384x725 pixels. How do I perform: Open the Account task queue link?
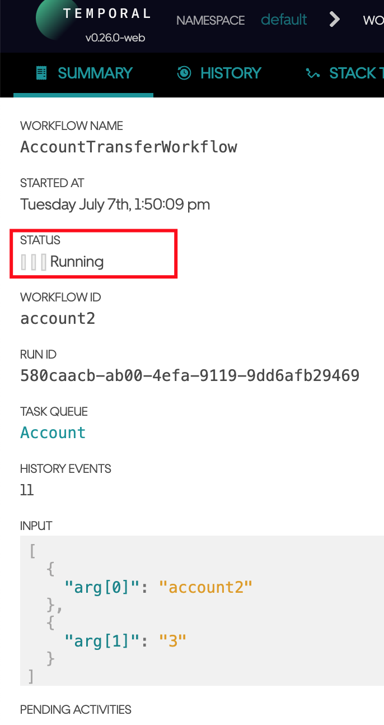coord(53,432)
